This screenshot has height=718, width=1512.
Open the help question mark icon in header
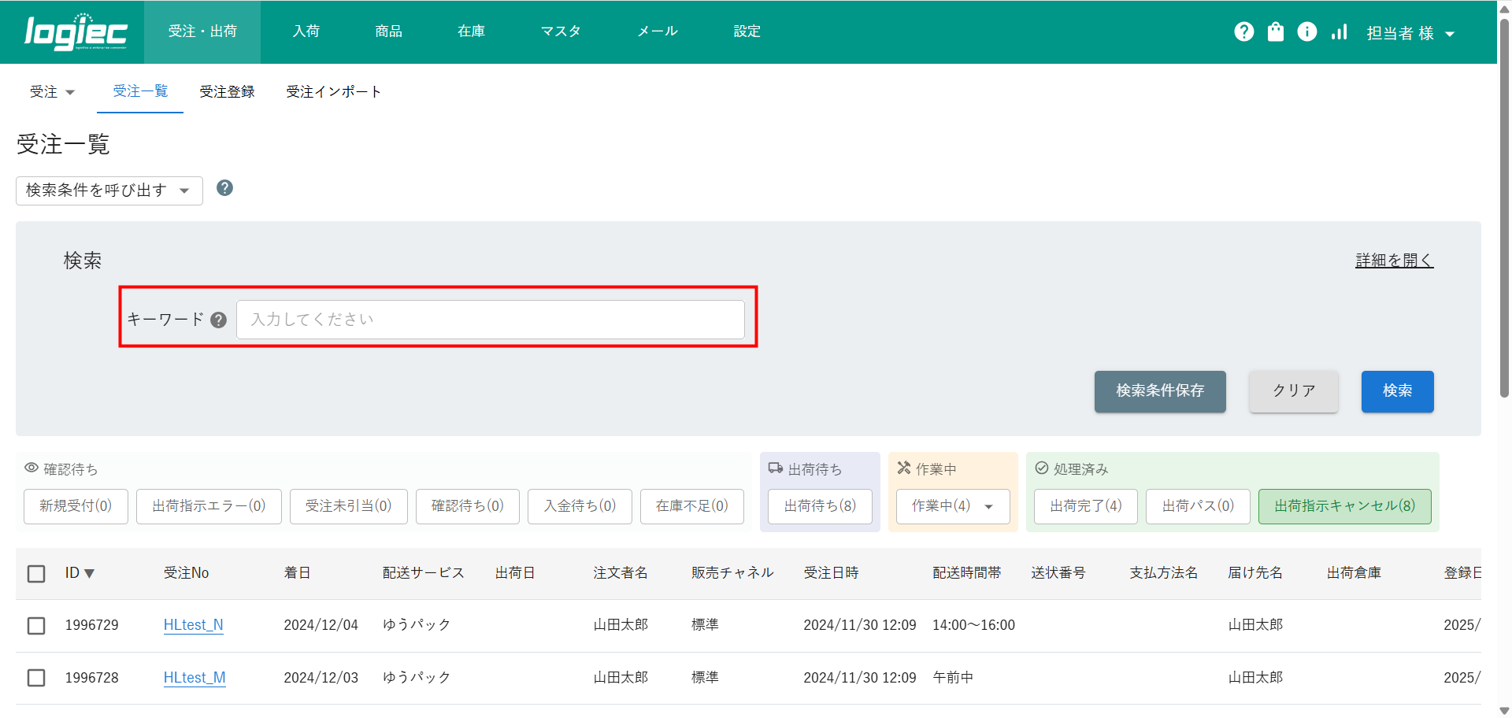point(1243,31)
